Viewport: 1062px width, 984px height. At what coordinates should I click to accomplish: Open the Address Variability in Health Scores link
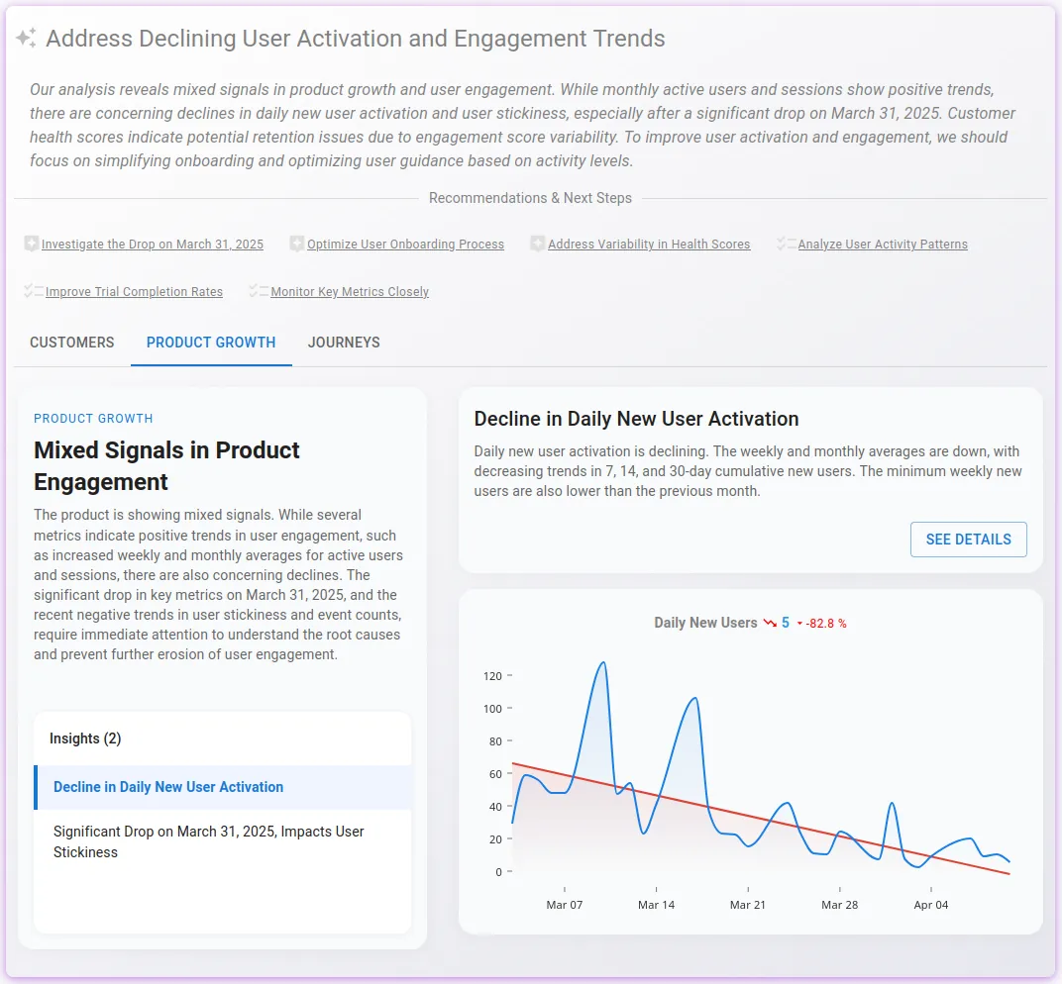pyautogui.click(x=649, y=245)
